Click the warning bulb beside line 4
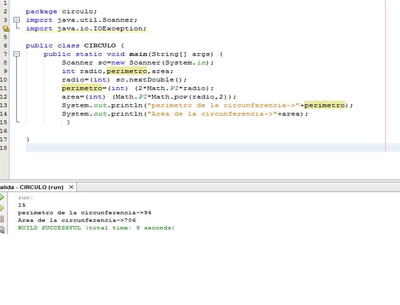 [x=6, y=29]
